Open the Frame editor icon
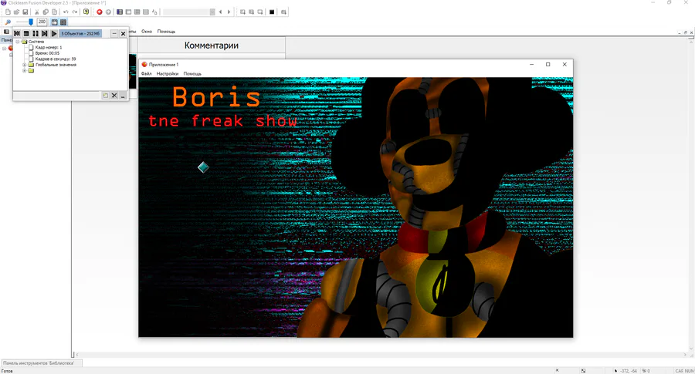The image size is (695, 374). 128,12
